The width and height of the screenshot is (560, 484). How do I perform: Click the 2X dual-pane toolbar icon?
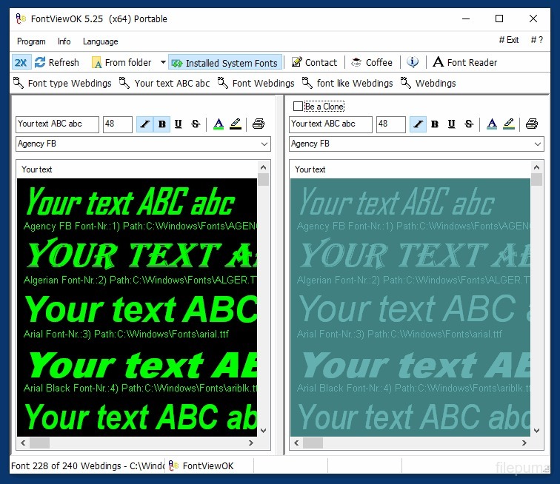pyautogui.click(x=21, y=63)
